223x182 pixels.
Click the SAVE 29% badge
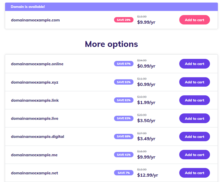coord(124,20)
